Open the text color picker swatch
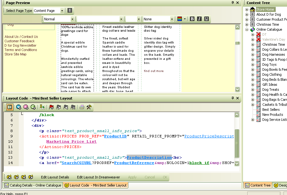287x195 pixels. pos(180,19)
